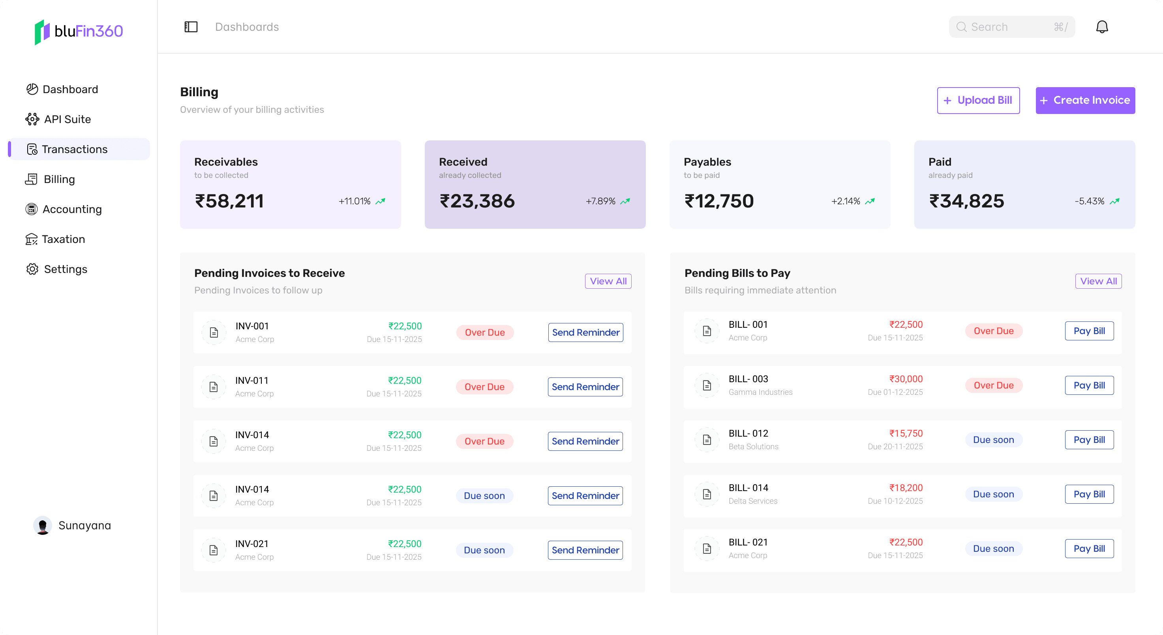
Task: Open Settings using the gear icon
Action: [31, 269]
